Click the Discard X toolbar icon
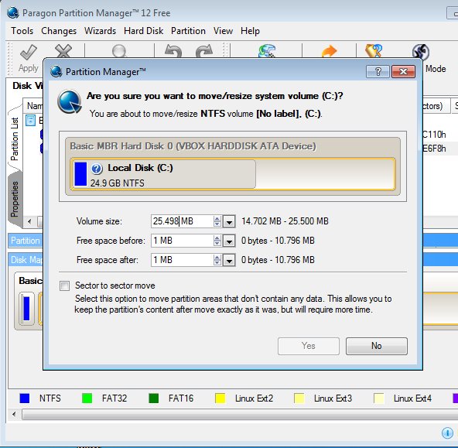 [63, 51]
